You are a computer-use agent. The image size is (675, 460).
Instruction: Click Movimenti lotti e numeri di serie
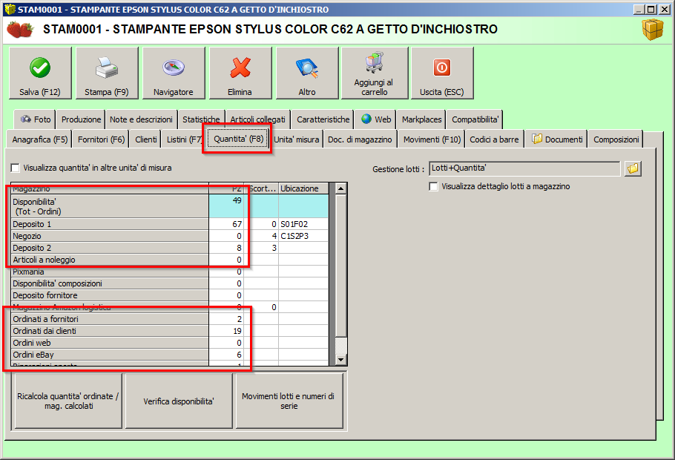click(289, 401)
